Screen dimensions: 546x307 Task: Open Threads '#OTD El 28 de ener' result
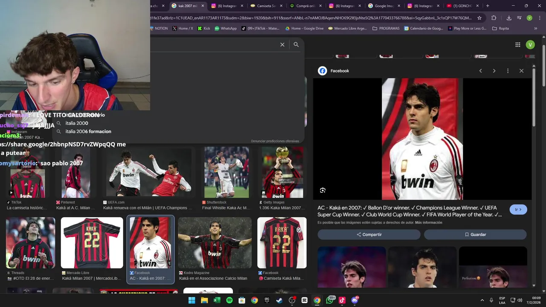click(30, 249)
